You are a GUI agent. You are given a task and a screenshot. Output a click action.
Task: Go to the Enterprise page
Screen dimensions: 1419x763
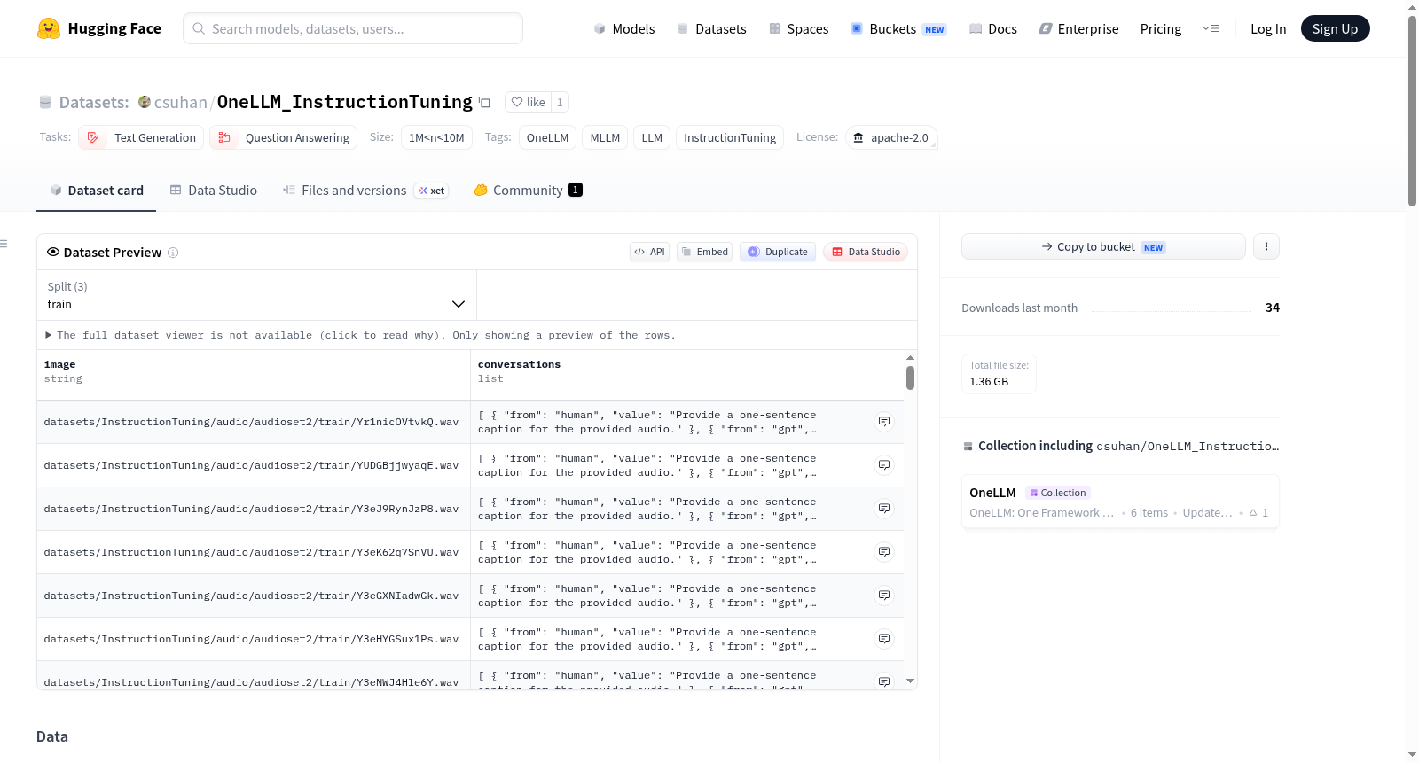[x=1078, y=28]
